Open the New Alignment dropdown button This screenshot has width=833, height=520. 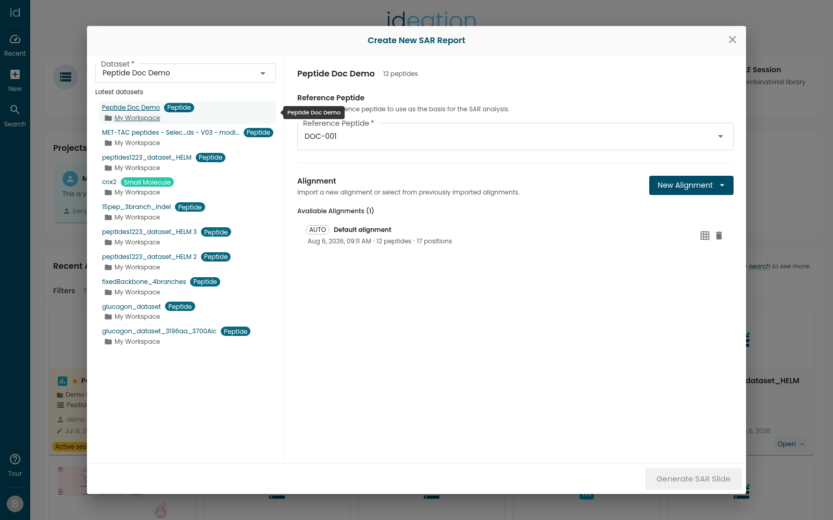(x=691, y=186)
